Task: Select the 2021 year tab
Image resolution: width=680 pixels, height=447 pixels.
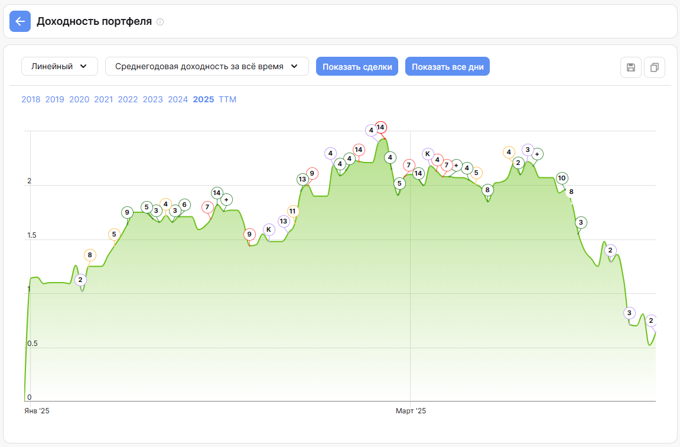Action: [x=103, y=99]
